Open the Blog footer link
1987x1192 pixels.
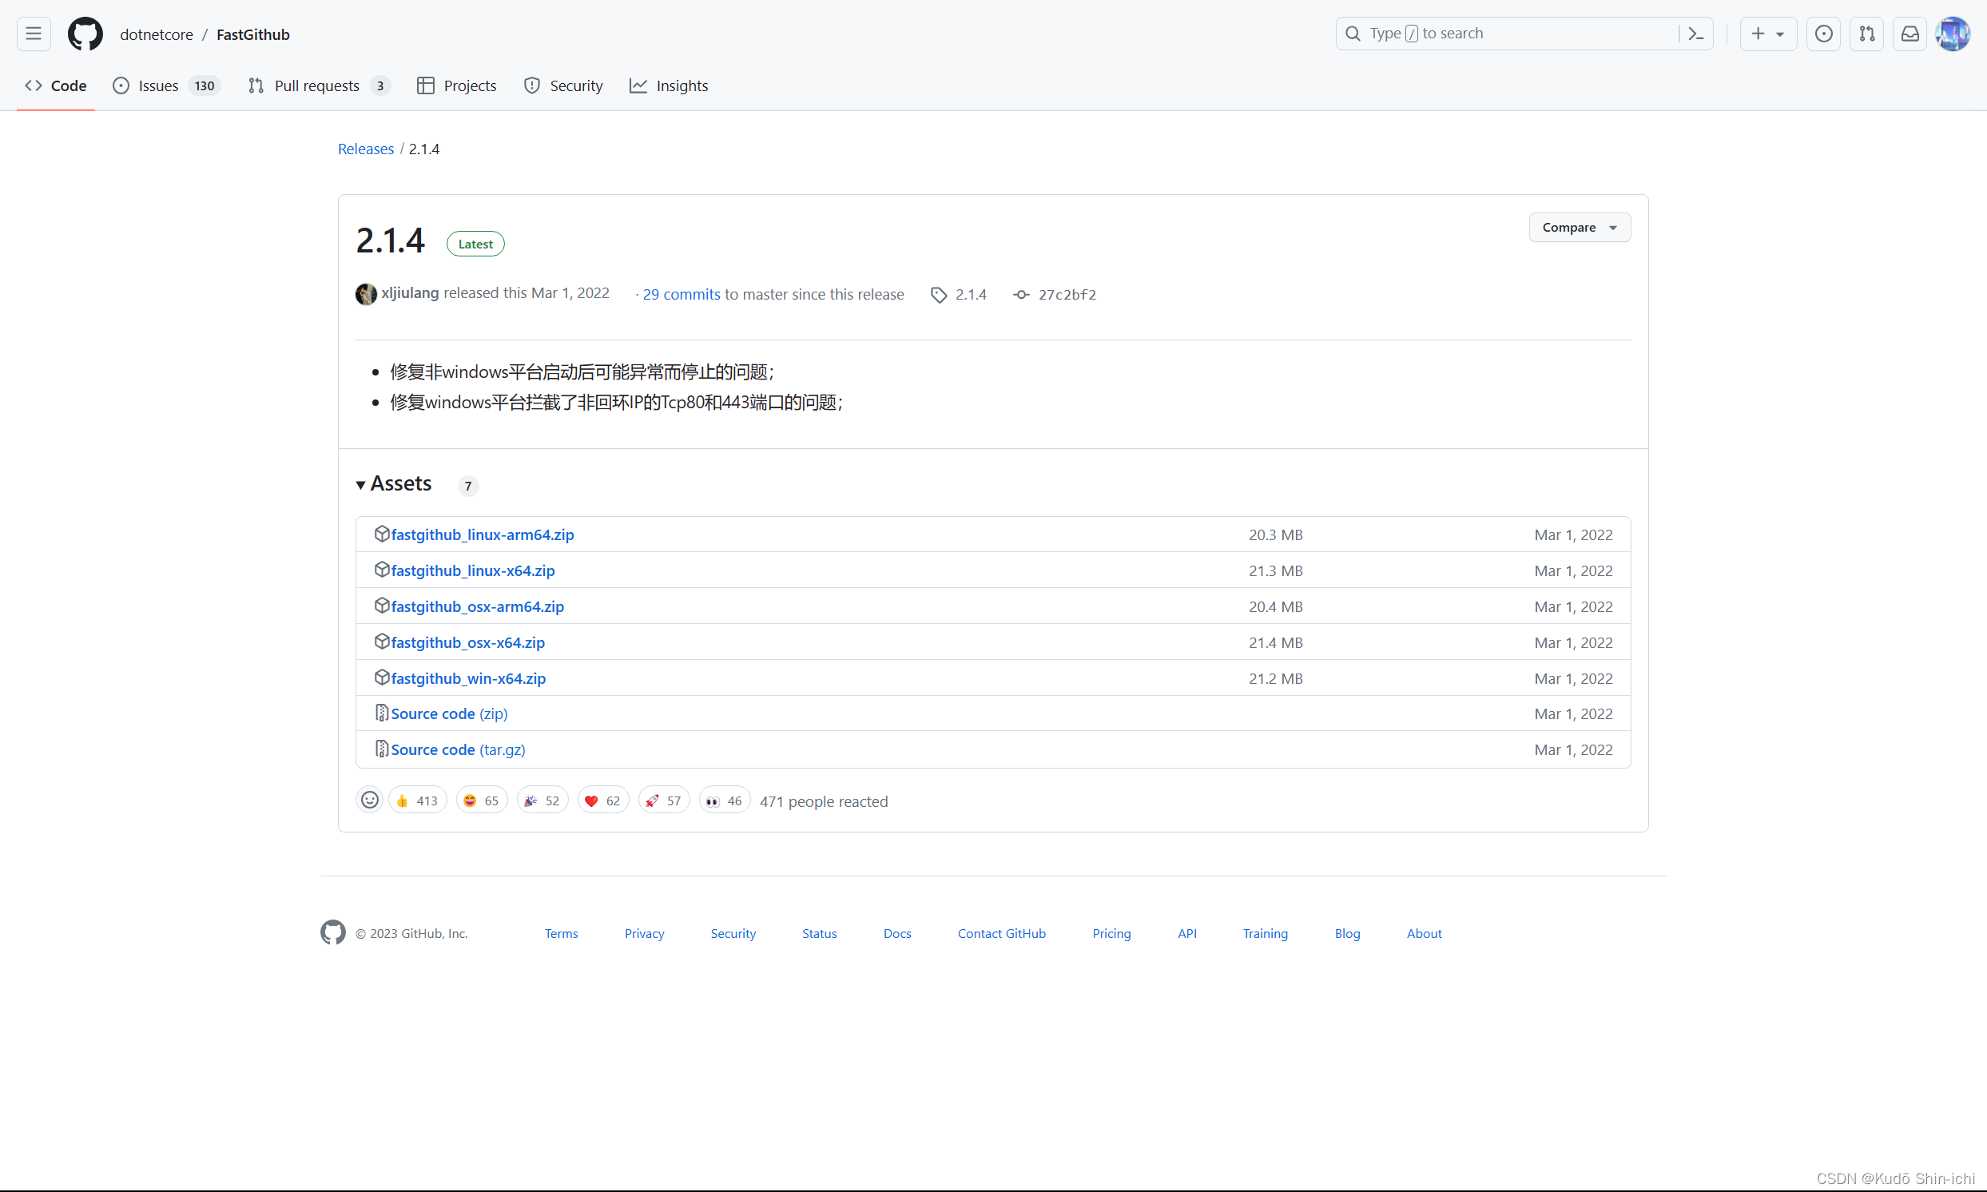point(1347,934)
